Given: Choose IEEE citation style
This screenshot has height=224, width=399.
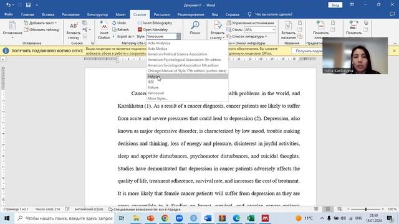Looking at the screenshot, I should click(x=187, y=82).
